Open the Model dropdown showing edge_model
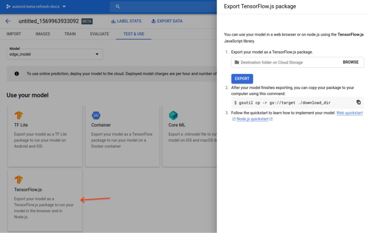The image size is (369, 233). 55,54
